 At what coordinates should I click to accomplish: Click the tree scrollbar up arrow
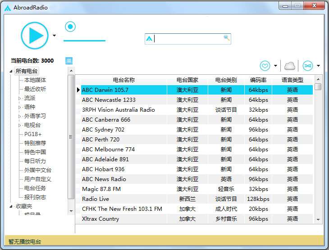click(71, 71)
